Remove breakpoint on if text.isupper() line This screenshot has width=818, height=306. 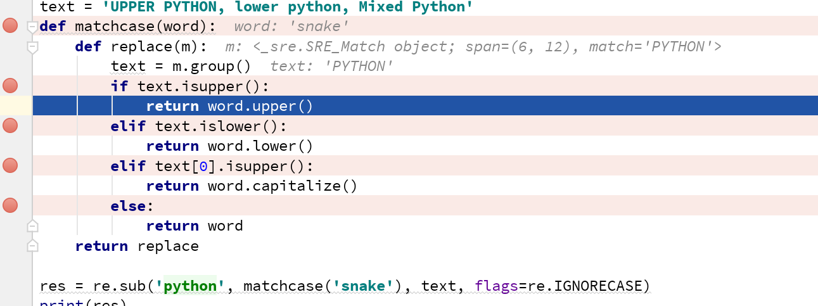10,86
